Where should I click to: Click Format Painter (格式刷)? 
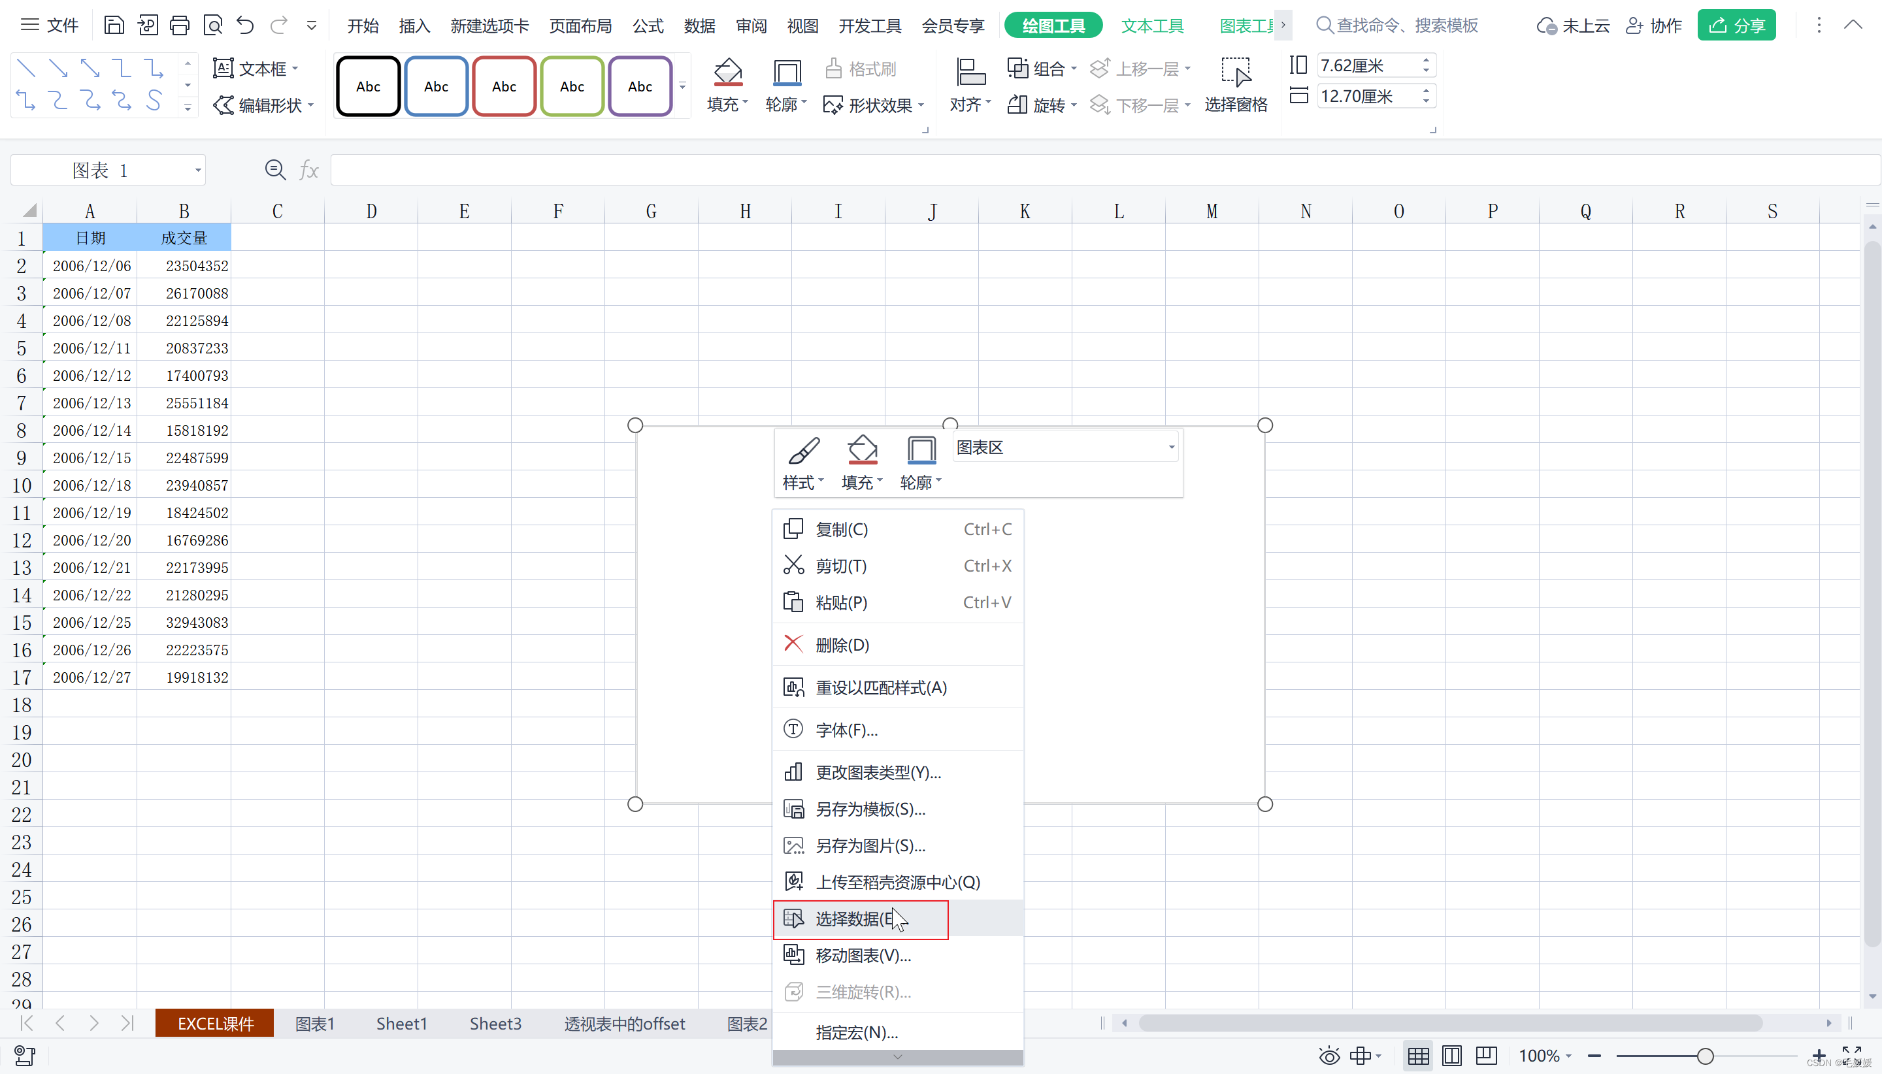[x=860, y=69]
